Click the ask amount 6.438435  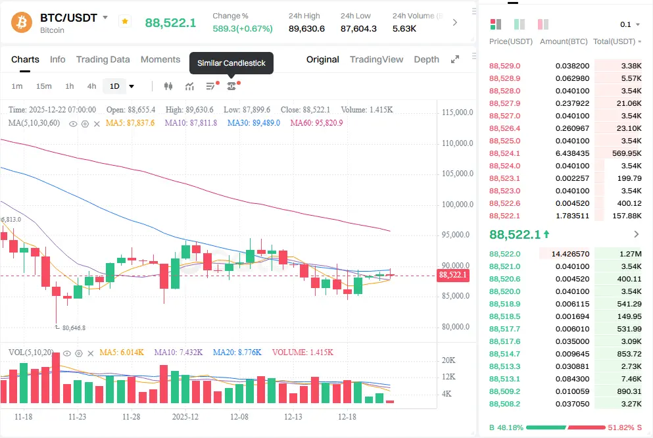pyautogui.click(x=572, y=153)
